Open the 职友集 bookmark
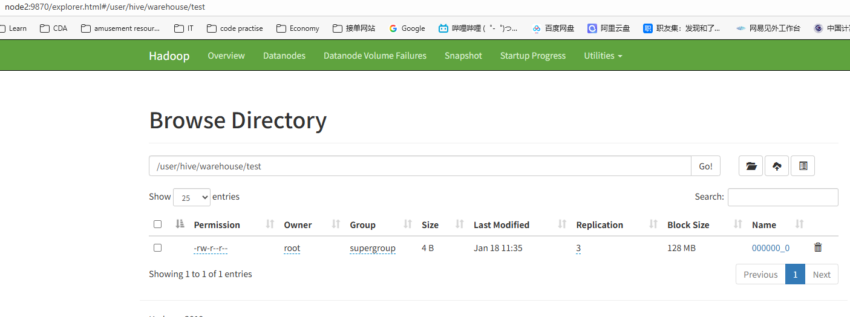The width and height of the screenshot is (850, 317). 682,28
